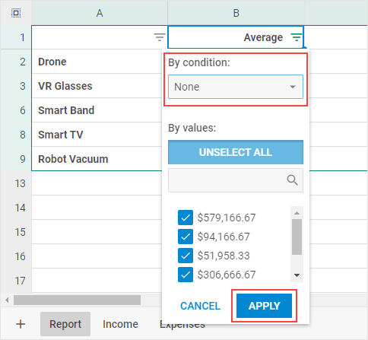The image size is (368, 340).
Task: Click the value list scroll up arrow
Action: (297, 213)
